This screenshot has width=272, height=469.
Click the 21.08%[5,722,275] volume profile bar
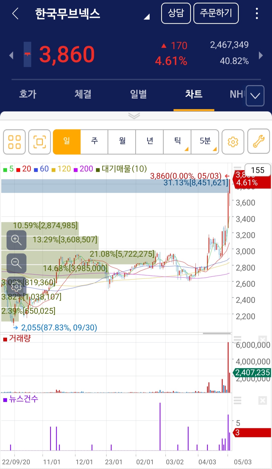79,257
